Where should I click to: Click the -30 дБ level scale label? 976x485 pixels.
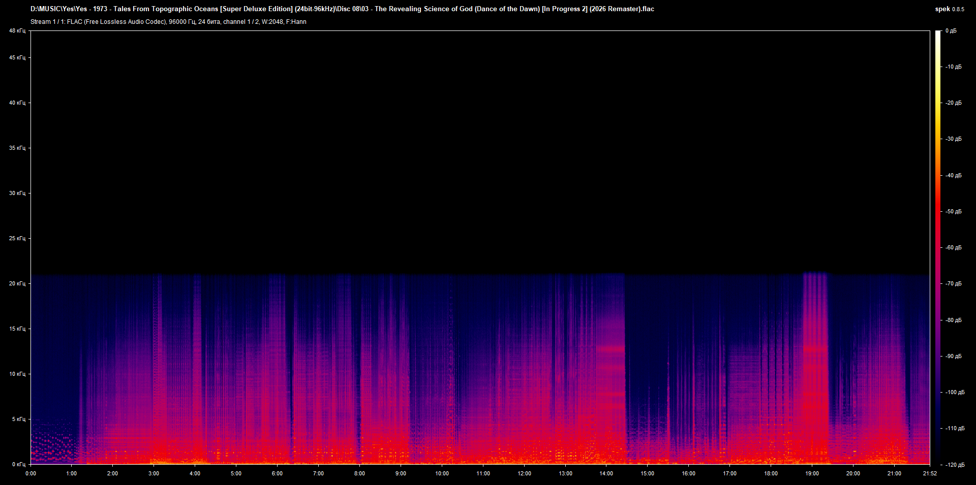tap(954, 139)
